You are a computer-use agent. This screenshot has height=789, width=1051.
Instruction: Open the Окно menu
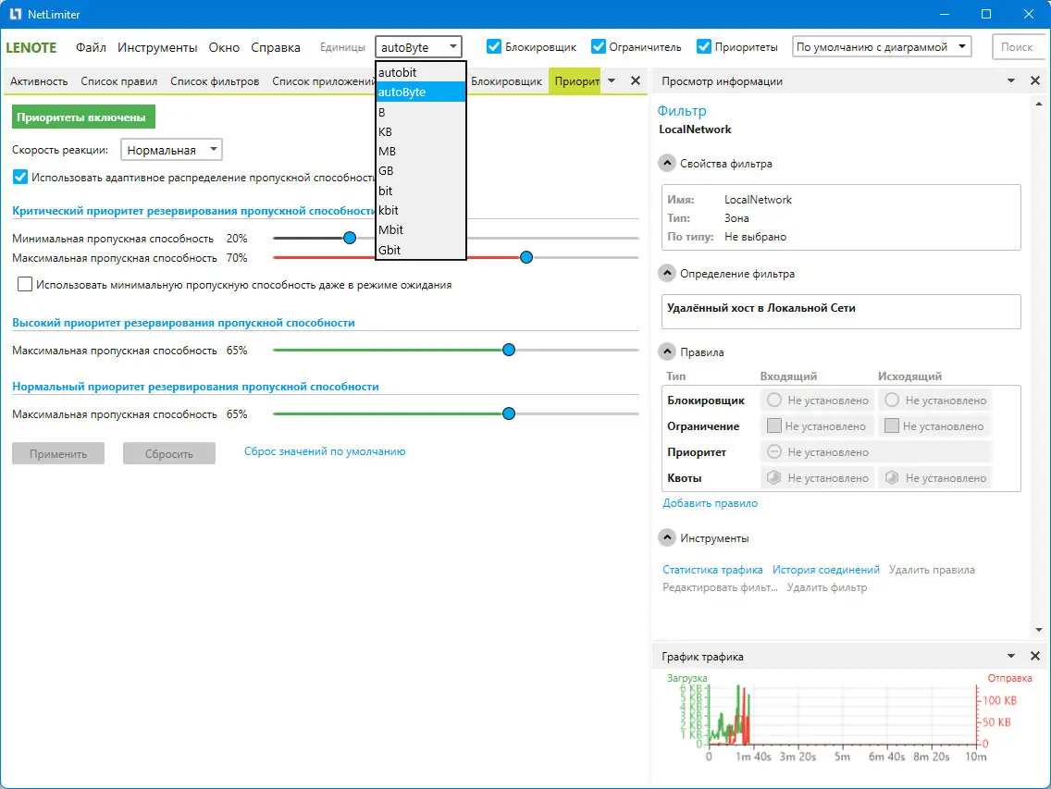(x=224, y=47)
